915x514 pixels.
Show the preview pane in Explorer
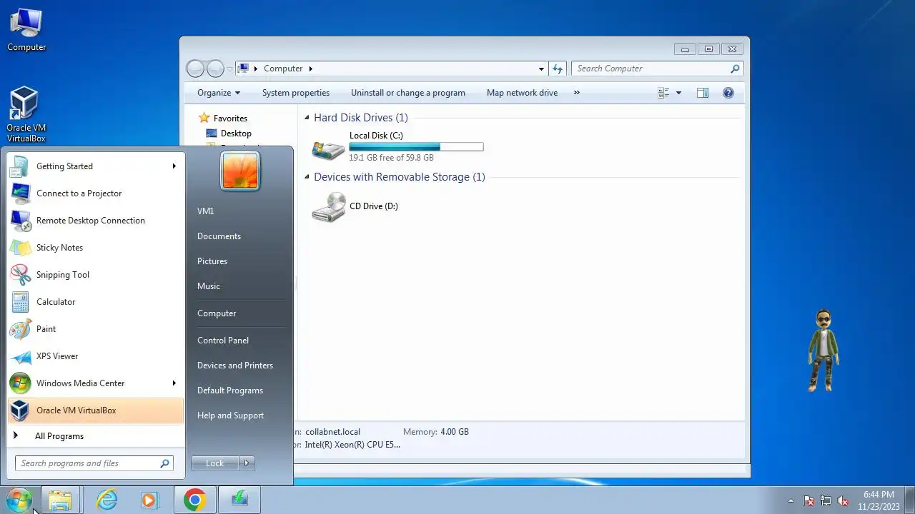click(703, 93)
